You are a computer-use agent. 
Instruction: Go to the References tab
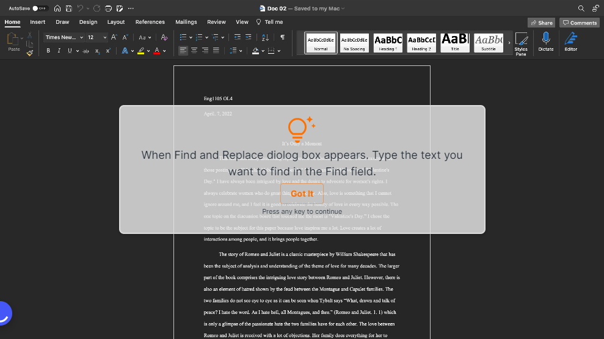pyautogui.click(x=150, y=22)
